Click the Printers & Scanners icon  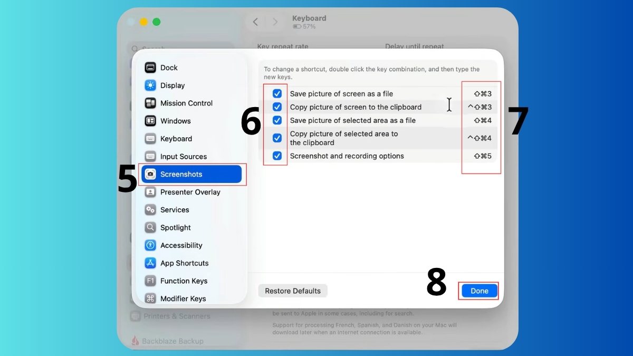point(136,316)
